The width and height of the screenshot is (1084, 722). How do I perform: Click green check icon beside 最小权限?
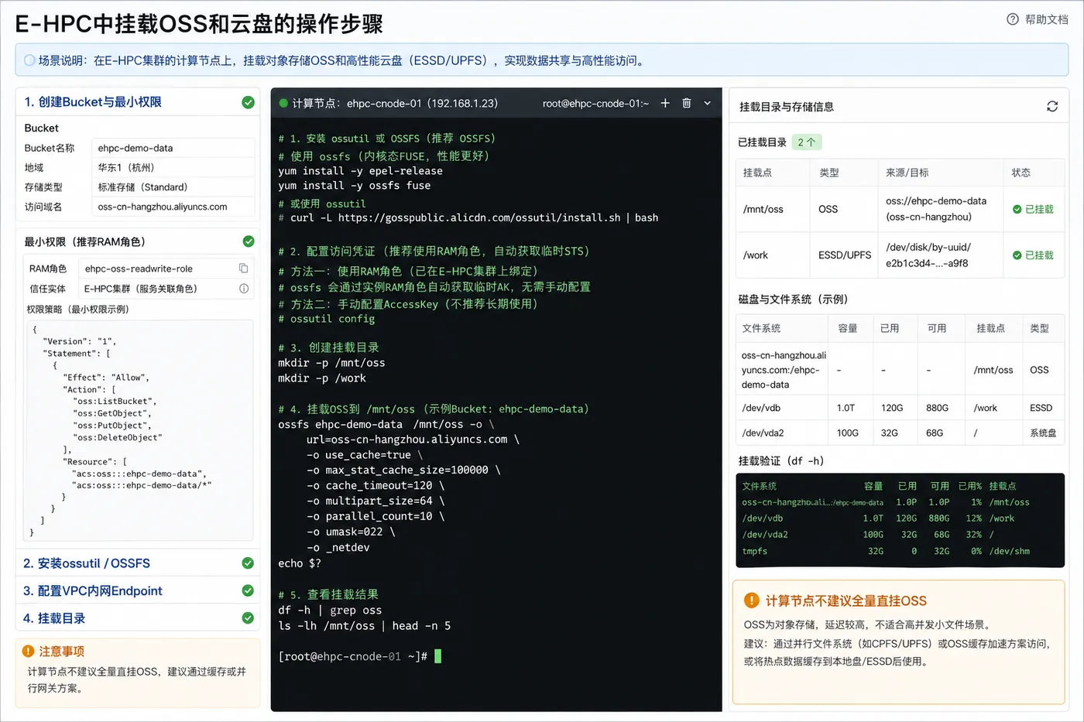tap(248, 241)
